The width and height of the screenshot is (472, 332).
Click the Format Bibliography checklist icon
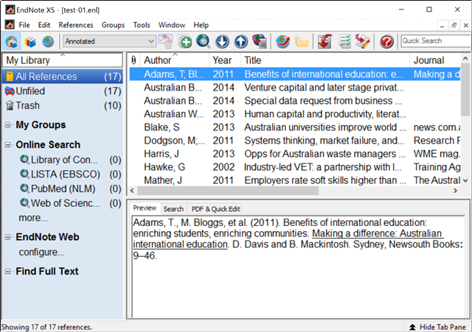tap(344, 41)
